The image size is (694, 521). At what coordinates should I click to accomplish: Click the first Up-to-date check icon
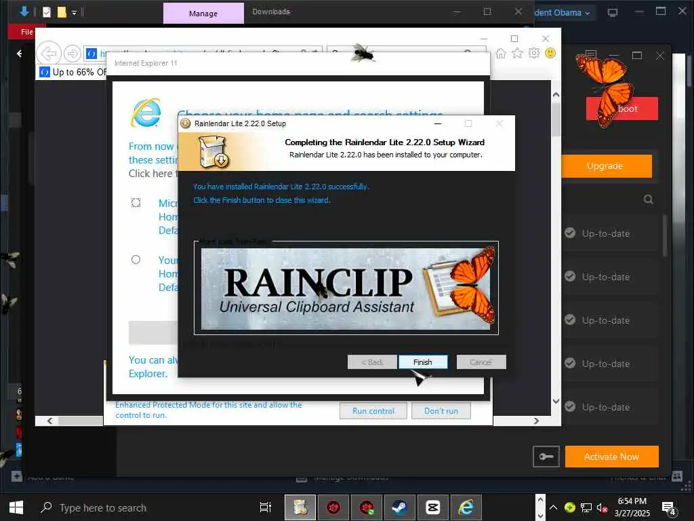(x=570, y=233)
